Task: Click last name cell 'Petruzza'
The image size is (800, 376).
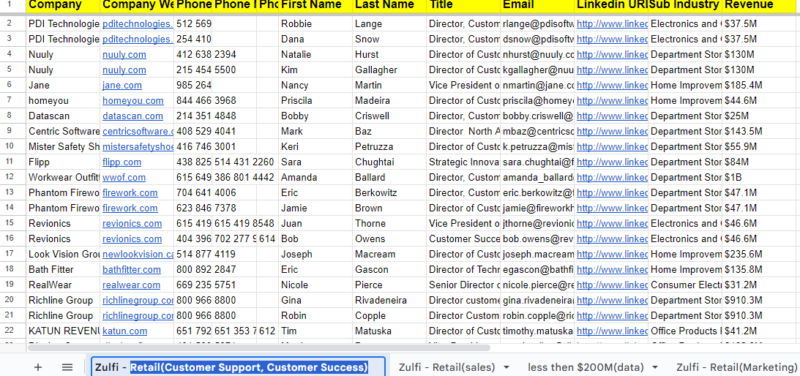Action: pyautogui.click(x=389, y=146)
